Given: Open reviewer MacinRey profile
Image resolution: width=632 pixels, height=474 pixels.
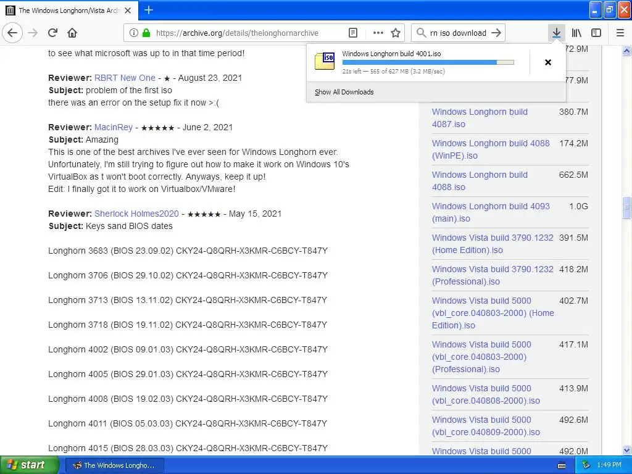Looking at the screenshot, I should (x=114, y=127).
